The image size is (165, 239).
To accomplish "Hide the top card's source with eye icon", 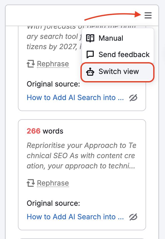I will point(133,97).
